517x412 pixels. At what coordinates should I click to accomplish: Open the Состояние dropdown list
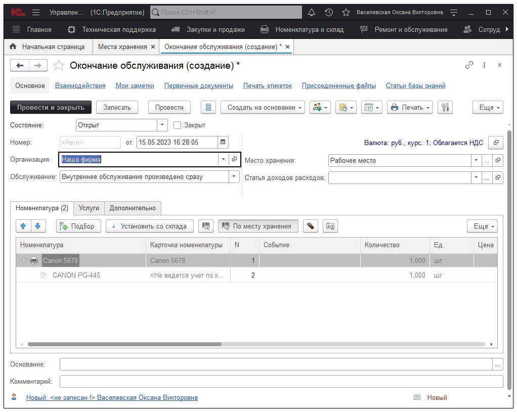click(162, 125)
